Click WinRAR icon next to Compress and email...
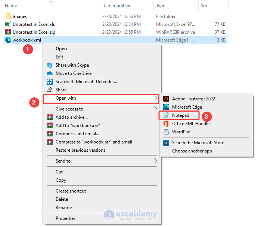 pos(50,134)
